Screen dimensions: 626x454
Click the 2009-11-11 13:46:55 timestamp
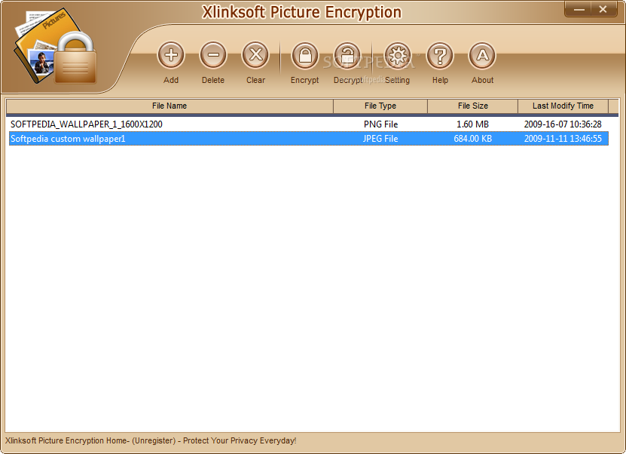pos(563,139)
